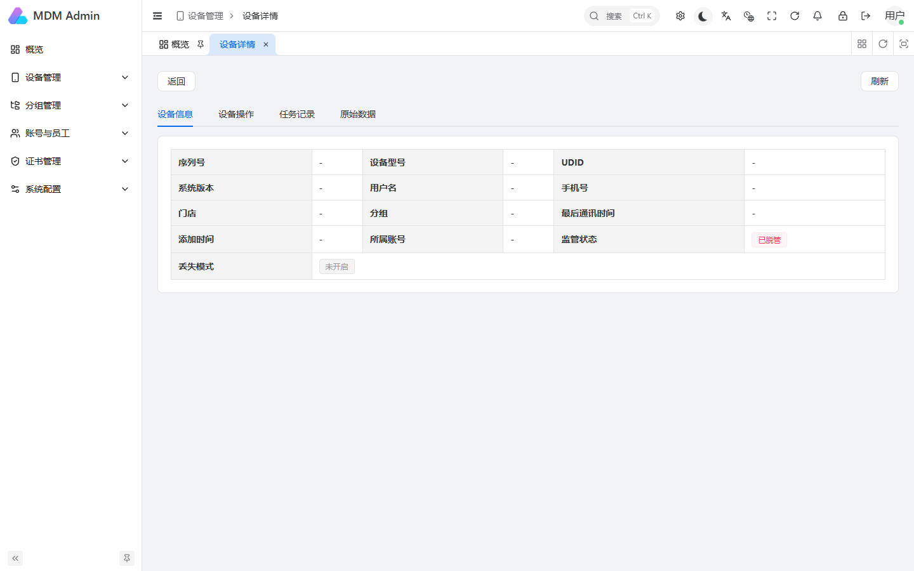This screenshot has width=914, height=571.
Task: Click the 证书管理 shield icon
Action: click(x=15, y=161)
